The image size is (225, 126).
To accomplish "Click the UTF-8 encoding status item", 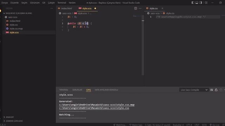I will (189, 125).
